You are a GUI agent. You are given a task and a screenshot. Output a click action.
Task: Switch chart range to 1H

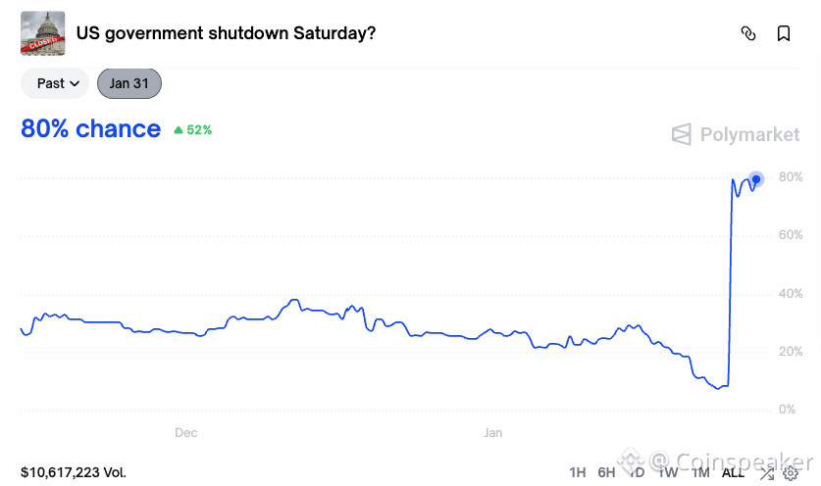(x=578, y=473)
